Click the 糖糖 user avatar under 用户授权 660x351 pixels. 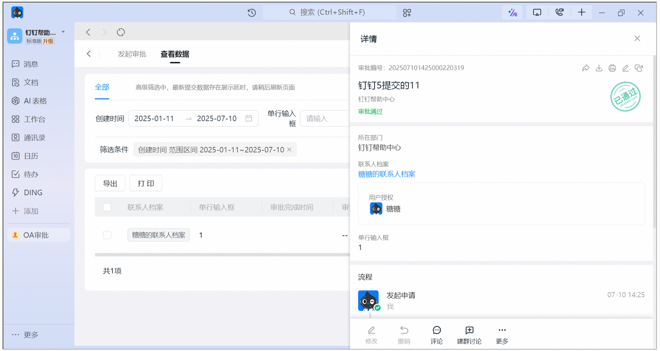(376, 209)
